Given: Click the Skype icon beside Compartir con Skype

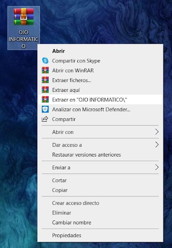Looking at the screenshot, I should click(45, 60).
